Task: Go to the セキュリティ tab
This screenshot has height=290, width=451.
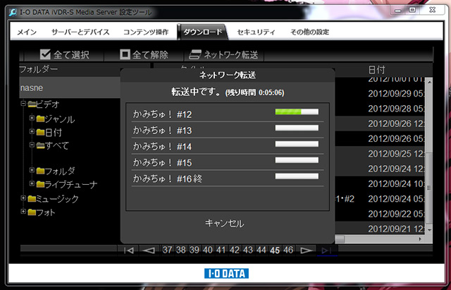Action: pos(256,32)
